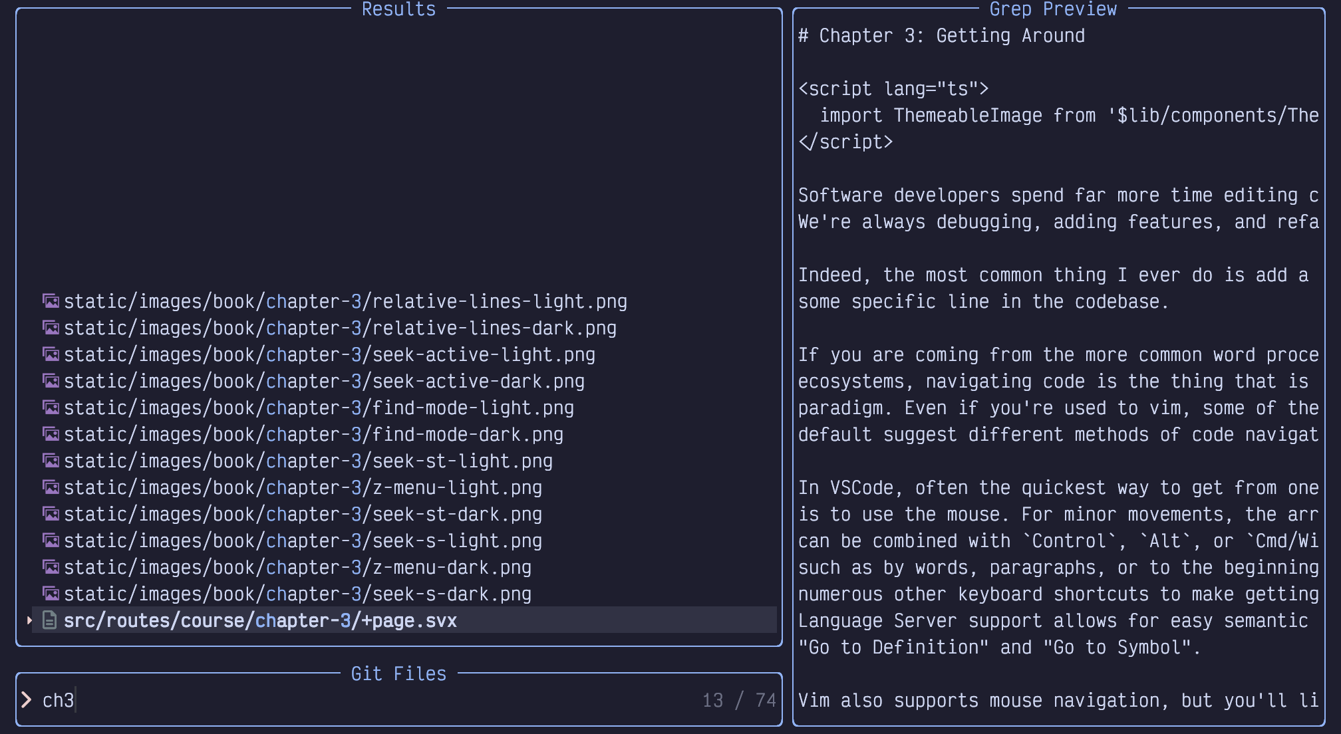Click image icon beside find-mode-light.png
Screen dimensions: 1341x734
coord(51,408)
